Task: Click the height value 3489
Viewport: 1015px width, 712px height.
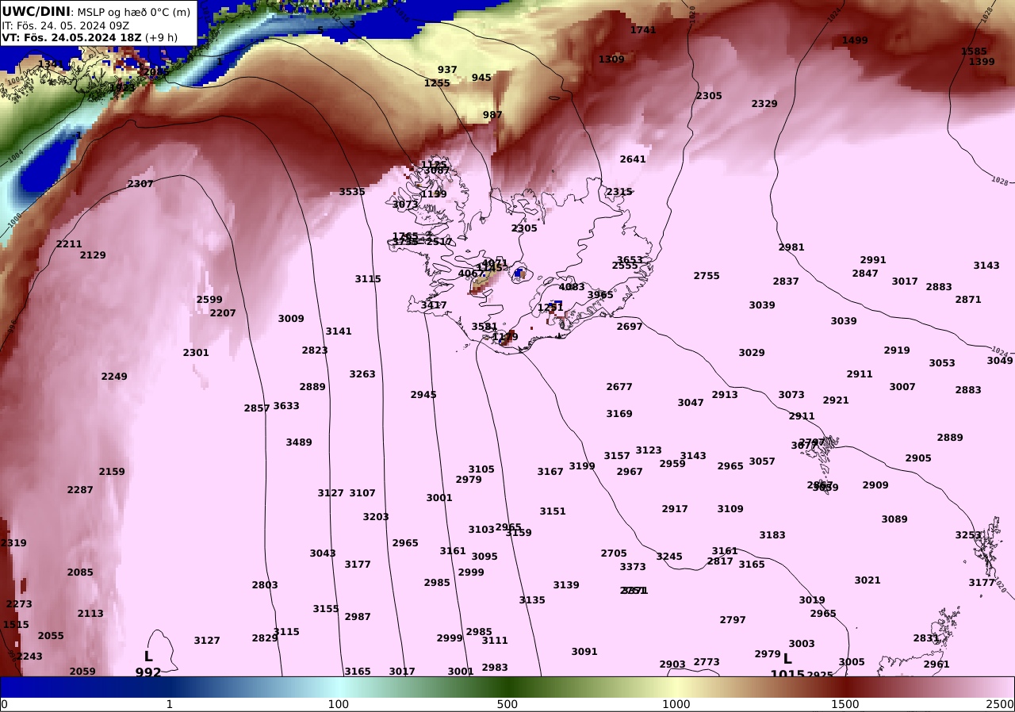Action: [299, 442]
